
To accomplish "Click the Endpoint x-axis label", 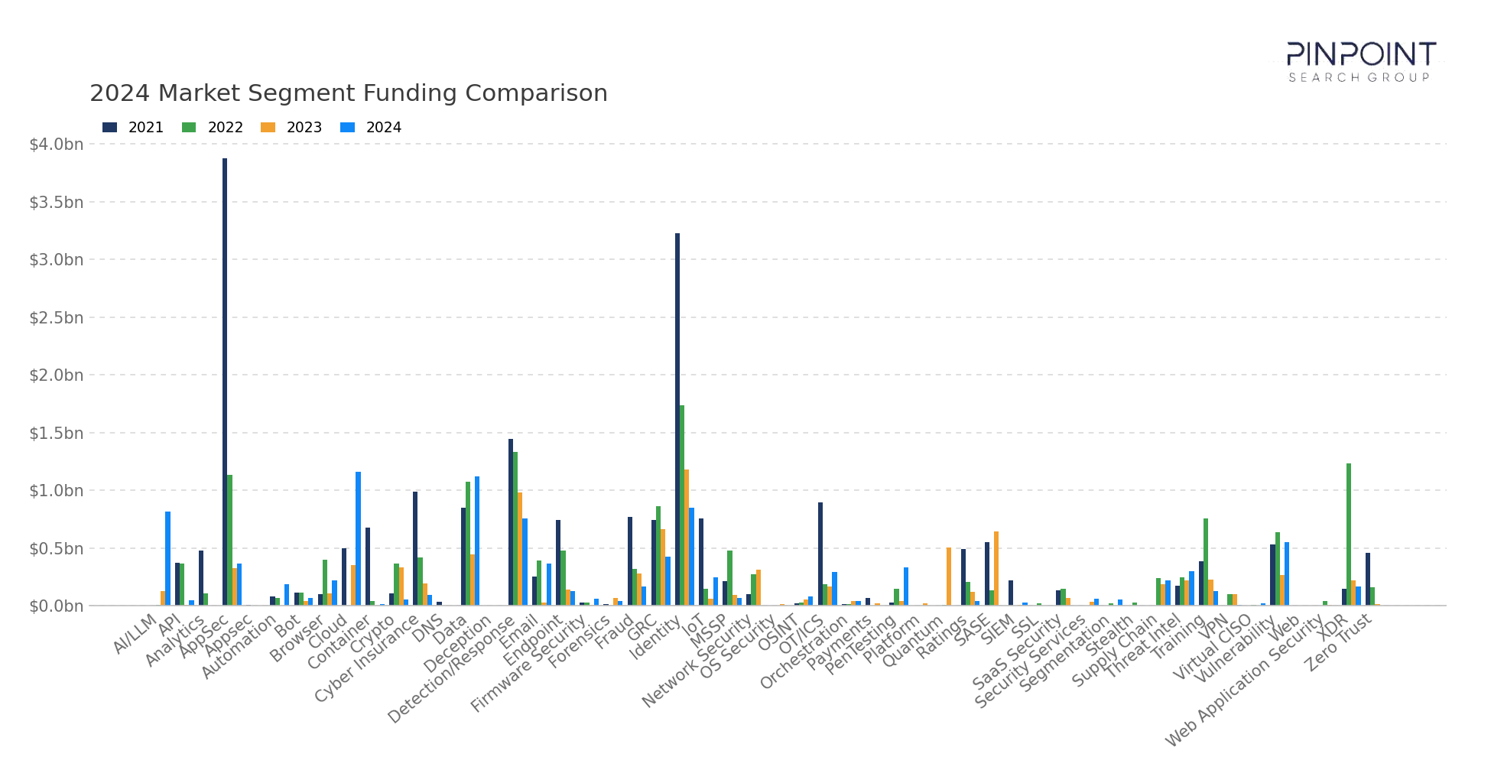I will pos(532,638).
